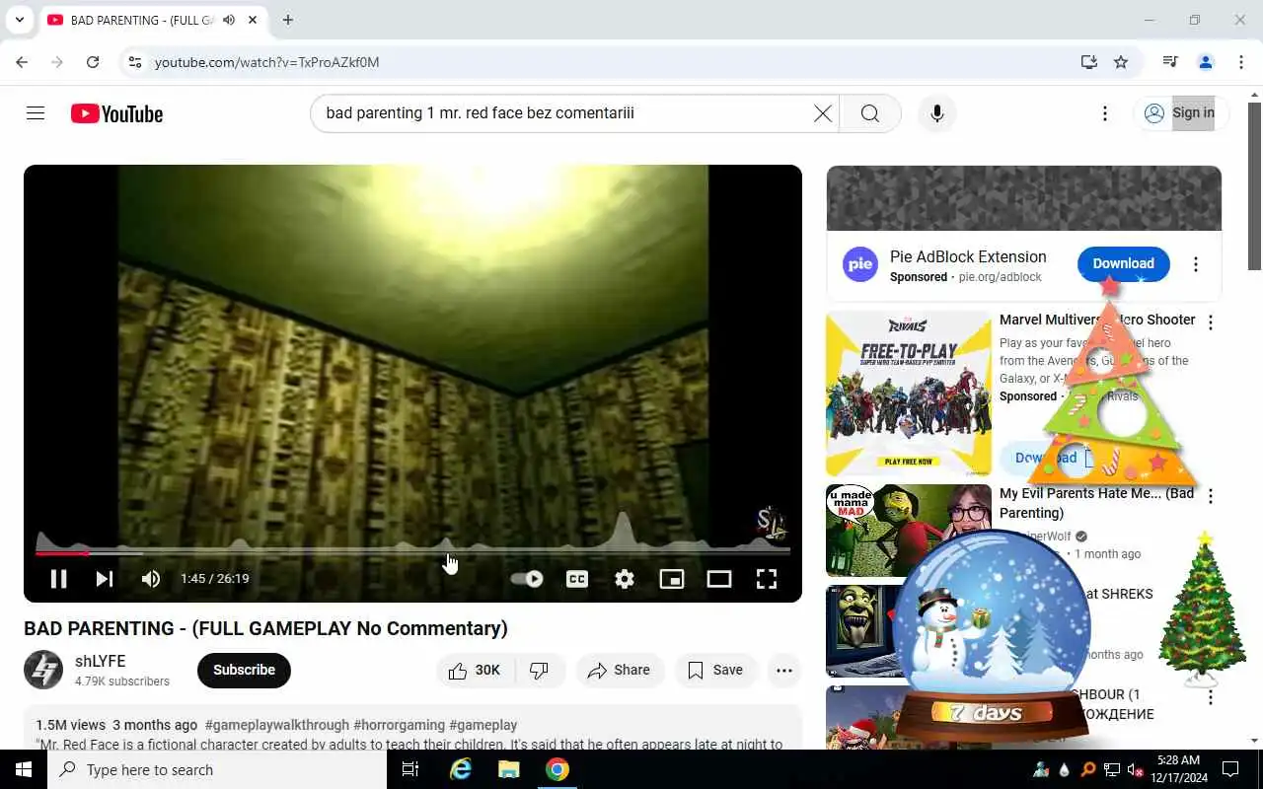Screen dimensions: 1263x789
Task: Click the #gameplaywalkthrough hashtag
Action: coord(276,725)
